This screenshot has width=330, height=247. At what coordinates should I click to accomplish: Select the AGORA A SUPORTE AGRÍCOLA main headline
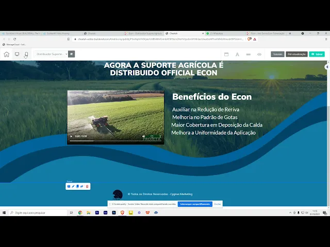coord(163,69)
